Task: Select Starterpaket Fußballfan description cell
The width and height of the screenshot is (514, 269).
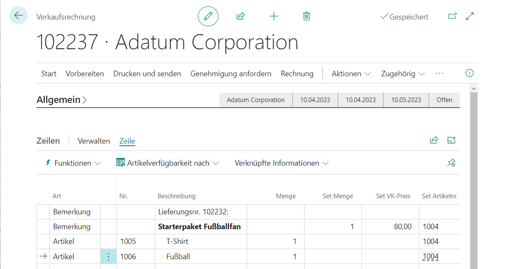Action: (201, 227)
